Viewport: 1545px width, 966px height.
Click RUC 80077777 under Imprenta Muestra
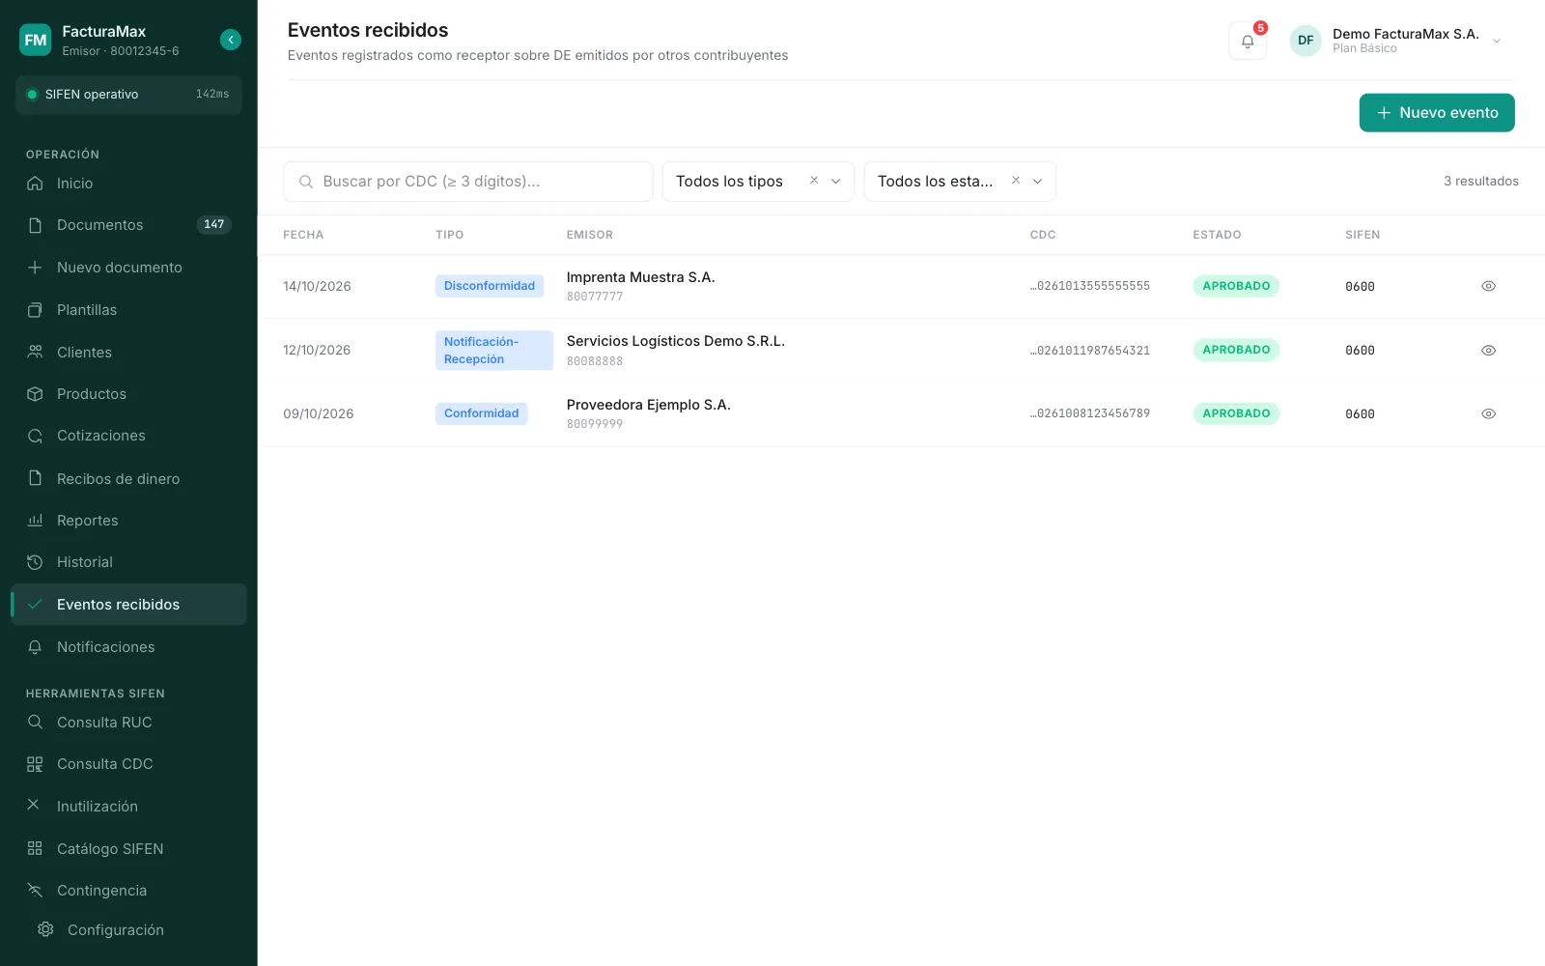click(595, 297)
